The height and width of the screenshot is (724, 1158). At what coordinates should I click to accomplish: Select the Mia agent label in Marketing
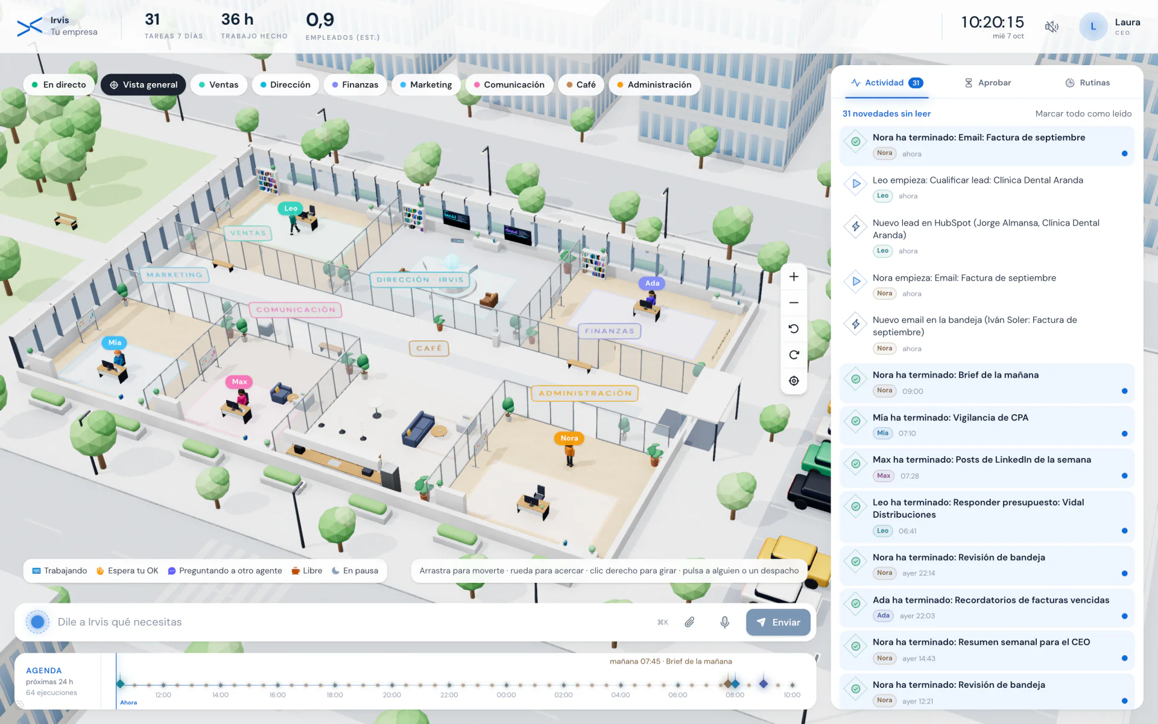(115, 342)
